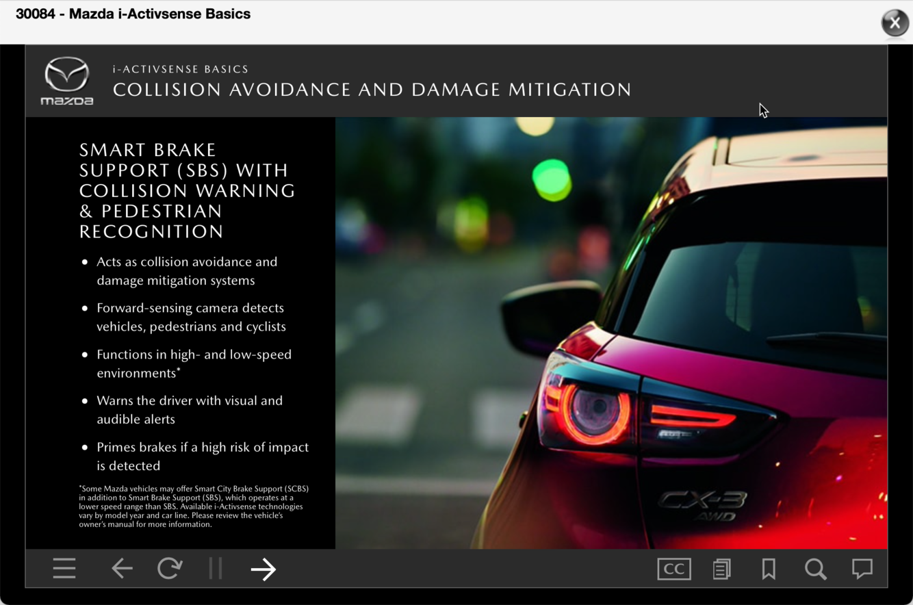Click the CX-3 car photo

[x=611, y=333]
